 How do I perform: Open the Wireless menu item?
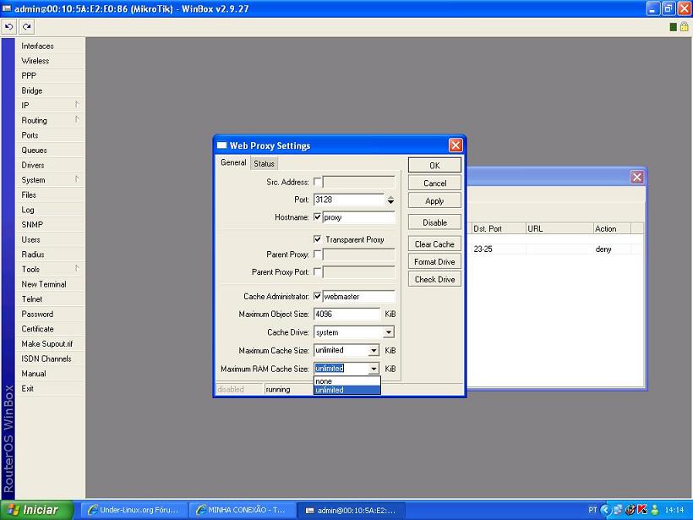50,61
